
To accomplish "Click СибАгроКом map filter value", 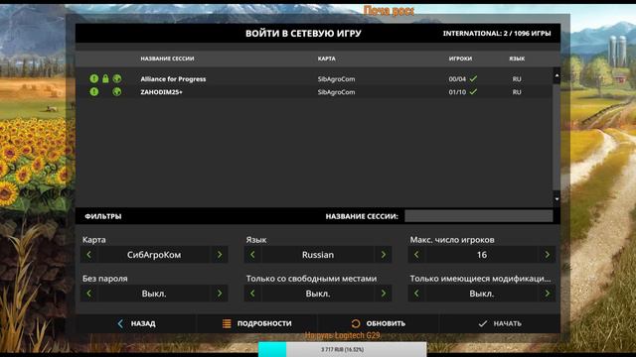I will click(154, 255).
